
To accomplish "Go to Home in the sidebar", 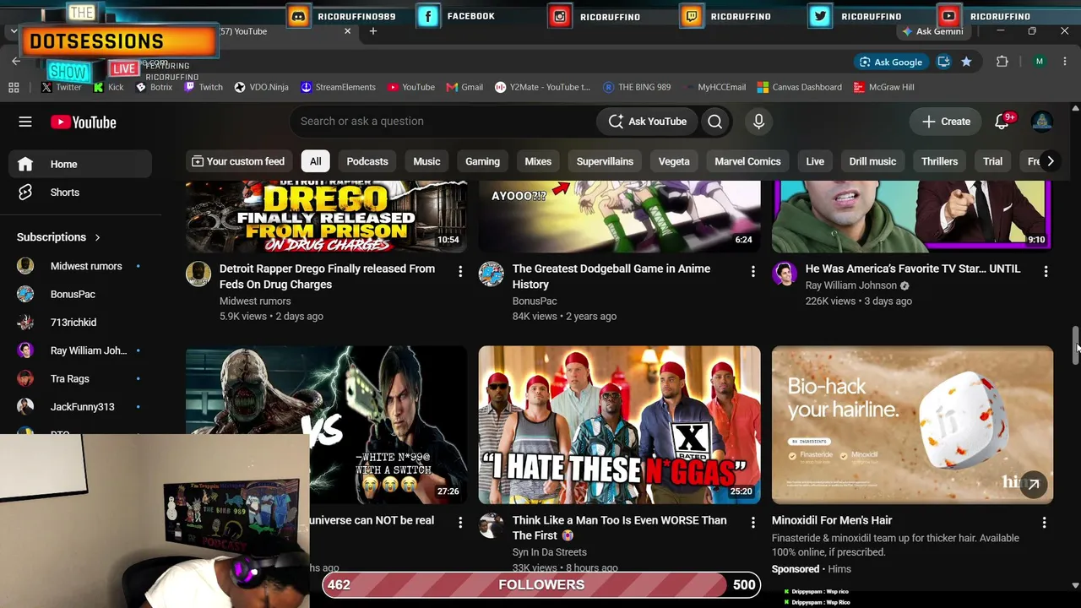I will (x=80, y=164).
